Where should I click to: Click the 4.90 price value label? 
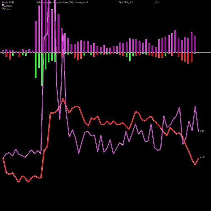(203, 157)
